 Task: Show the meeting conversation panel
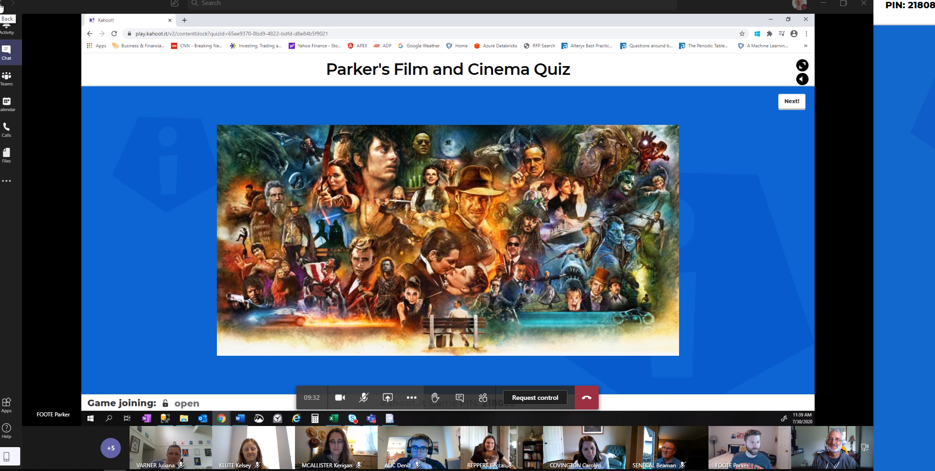click(459, 398)
